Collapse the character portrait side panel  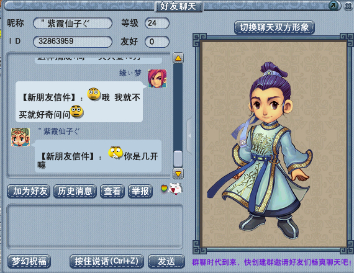coord(189,136)
